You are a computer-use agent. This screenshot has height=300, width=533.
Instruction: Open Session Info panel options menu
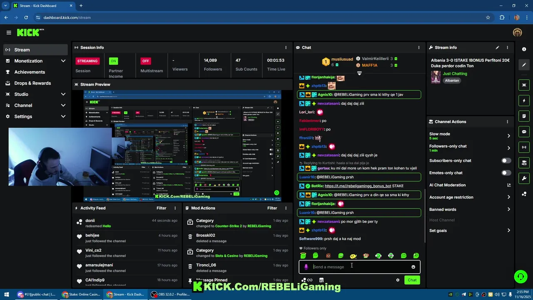[x=286, y=47]
